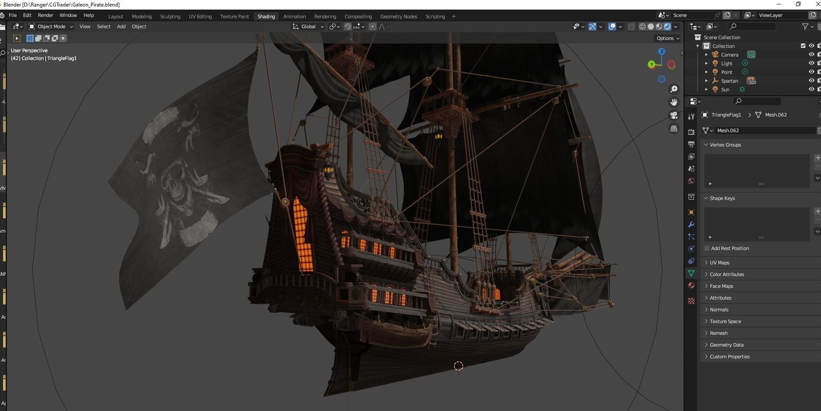
Task: Click outliner search field
Action: pos(752,27)
